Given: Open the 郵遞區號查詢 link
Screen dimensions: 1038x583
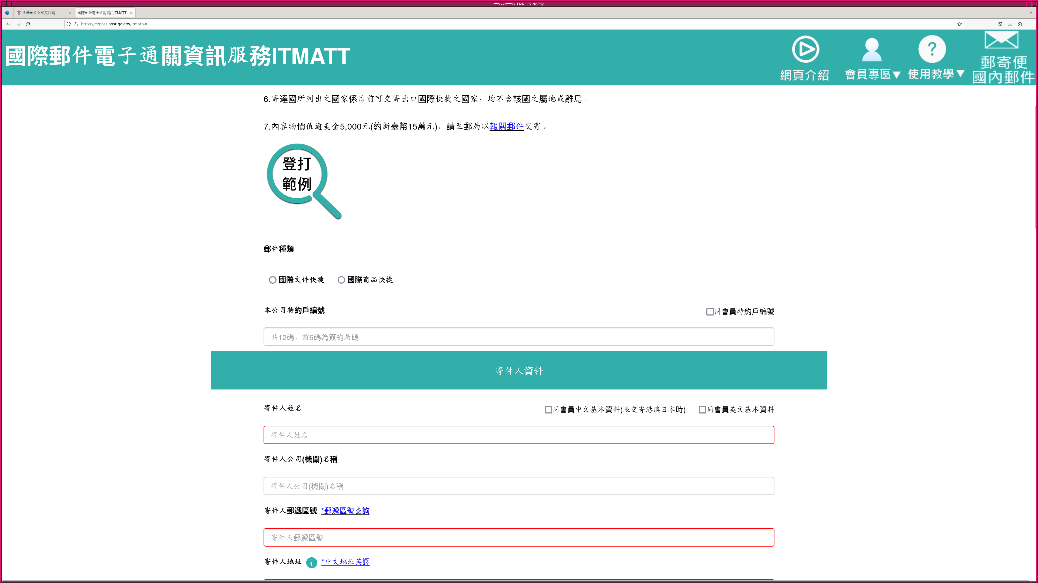Looking at the screenshot, I should pos(345,511).
